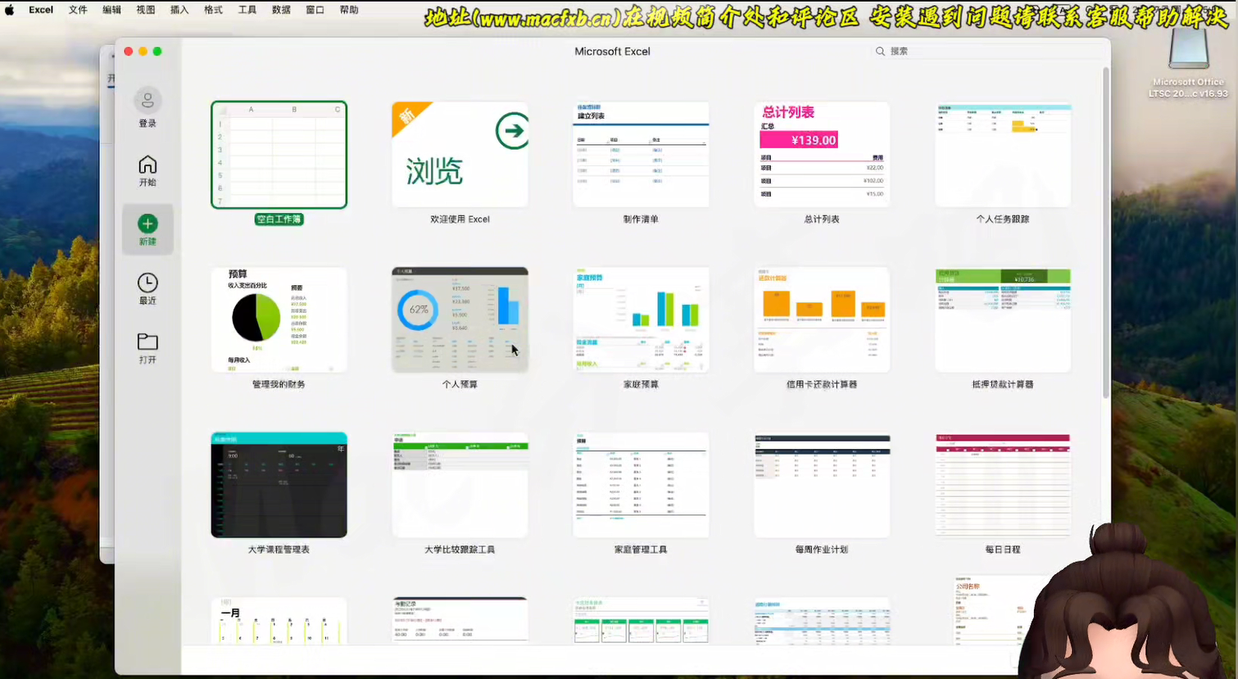Click the 每日日程 caption text
Screen dimensions: 1238x679
1003,550
